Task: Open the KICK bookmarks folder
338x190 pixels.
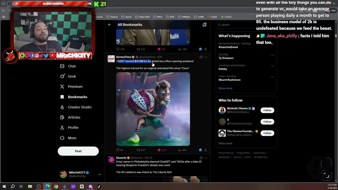Action: pos(170,17)
